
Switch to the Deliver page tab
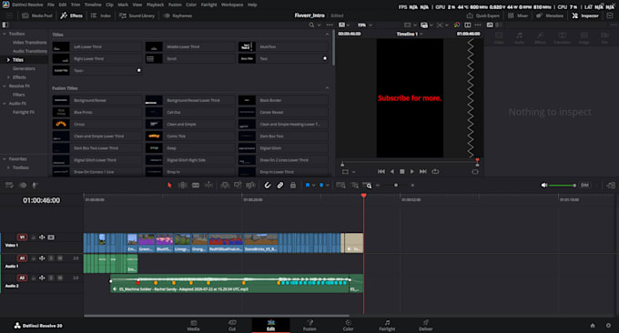pyautogui.click(x=426, y=325)
